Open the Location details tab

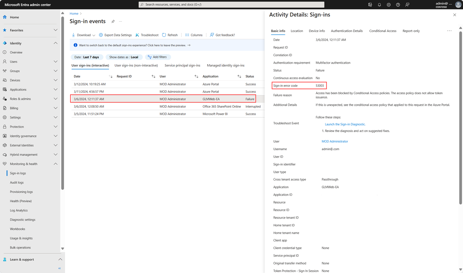pos(297,31)
